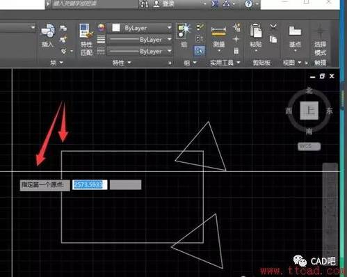
Task: Open the layer dropdown at ribbon left
Action: pyautogui.click(x=33, y=28)
